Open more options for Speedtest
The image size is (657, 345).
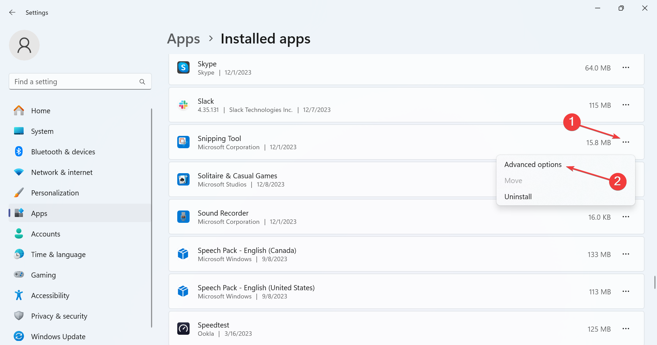point(626,329)
